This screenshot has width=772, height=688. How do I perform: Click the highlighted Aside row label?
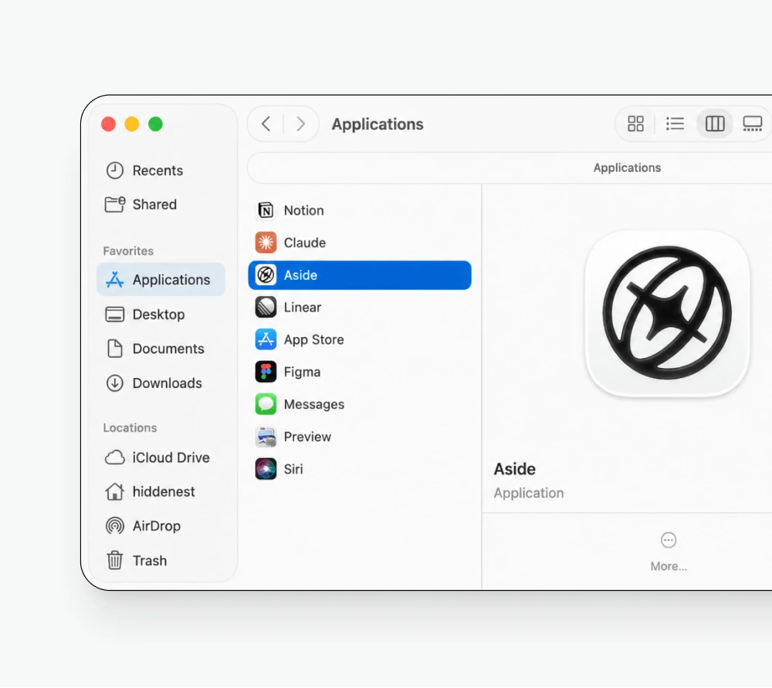(300, 275)
